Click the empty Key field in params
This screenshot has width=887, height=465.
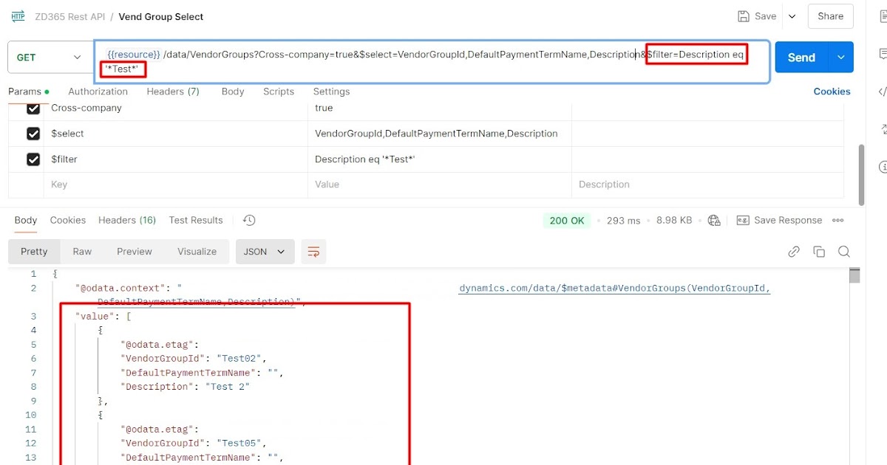[176, 185]
